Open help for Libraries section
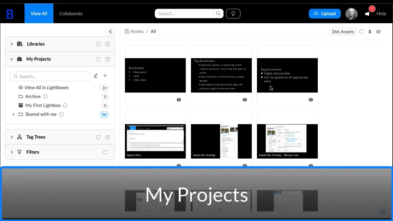Image resolution: width=393 pixels, height=221 pixels. click(107, 44)
